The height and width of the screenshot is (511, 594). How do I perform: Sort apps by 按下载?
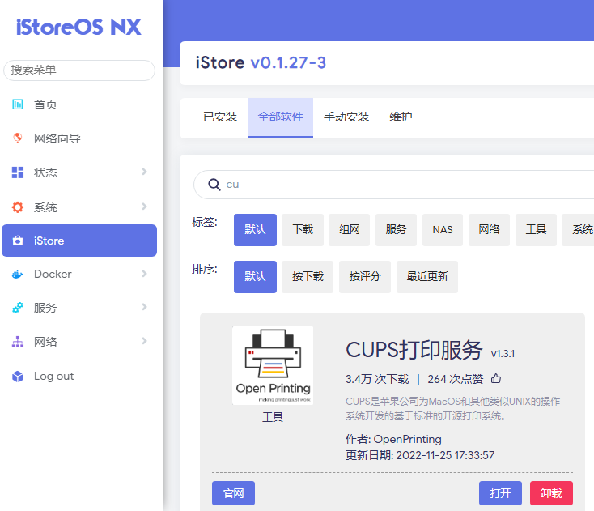pos(308,277)
